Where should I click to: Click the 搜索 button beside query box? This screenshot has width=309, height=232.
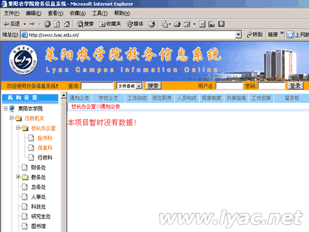153,86
